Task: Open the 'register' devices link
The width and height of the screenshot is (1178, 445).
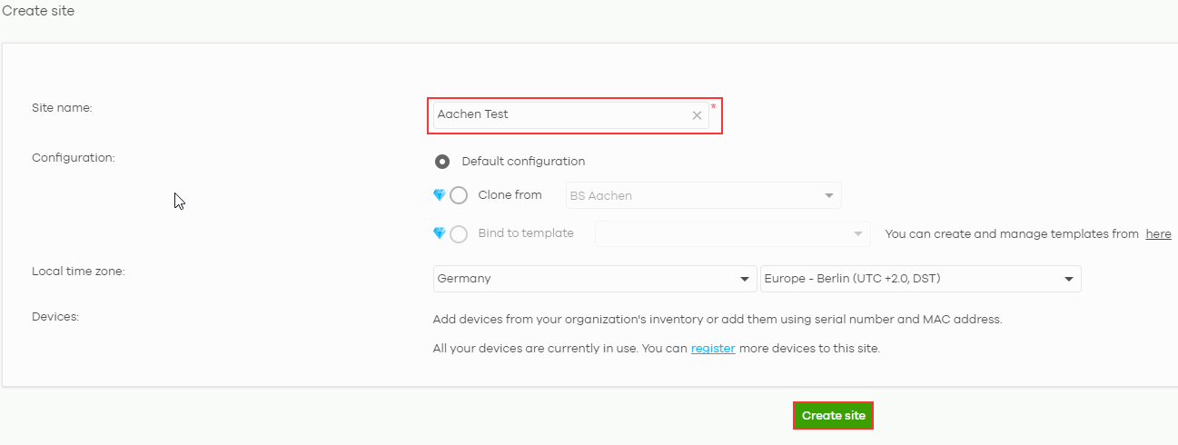Action: (x=713, y=348)
